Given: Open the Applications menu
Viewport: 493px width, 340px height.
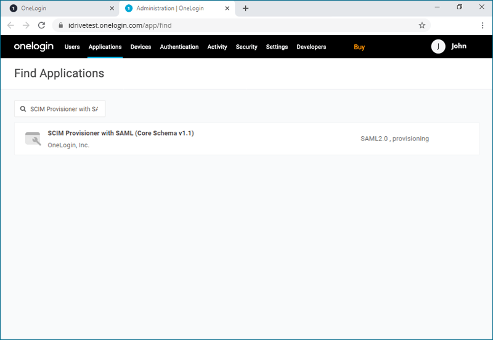Looking at the screenshot, I should (x=105, y=47).
